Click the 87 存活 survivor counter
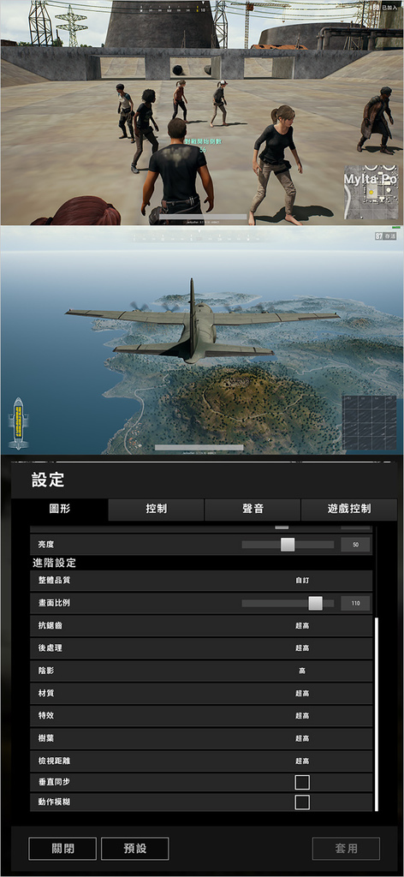Viewport: 404px width, 877px height. (x=386, y=236)
